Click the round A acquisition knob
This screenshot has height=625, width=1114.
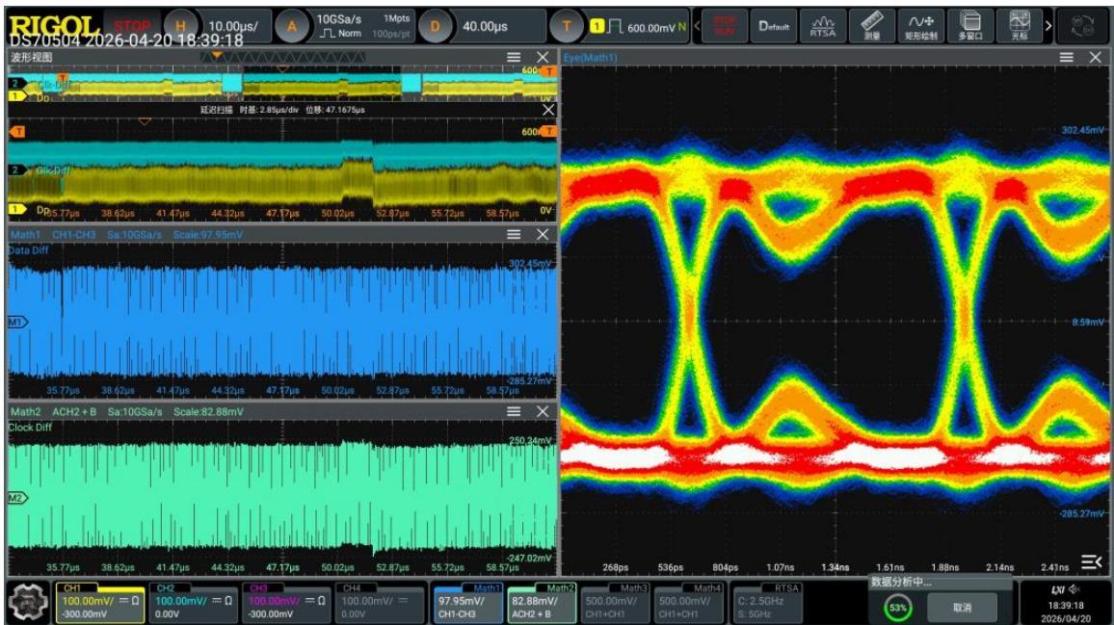[291, 27]
